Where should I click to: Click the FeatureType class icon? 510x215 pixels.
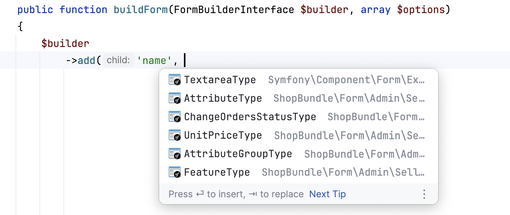click(x=175, y=172)
